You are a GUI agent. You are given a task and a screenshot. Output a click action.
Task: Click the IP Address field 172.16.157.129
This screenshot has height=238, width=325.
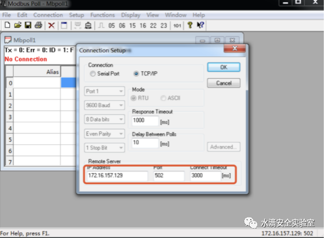[x=117, y=176]
